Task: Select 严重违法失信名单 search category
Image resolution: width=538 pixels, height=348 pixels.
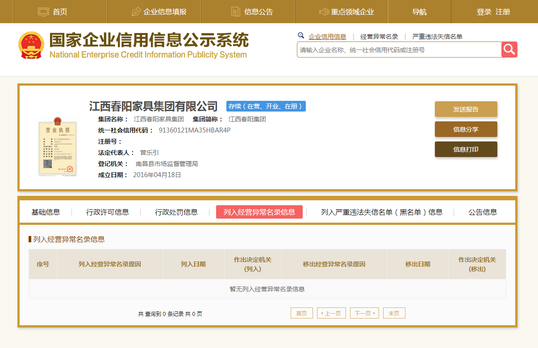Action: click(x=437, y=37)
